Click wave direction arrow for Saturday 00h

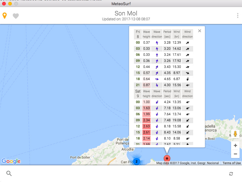(x=157, y=102)
